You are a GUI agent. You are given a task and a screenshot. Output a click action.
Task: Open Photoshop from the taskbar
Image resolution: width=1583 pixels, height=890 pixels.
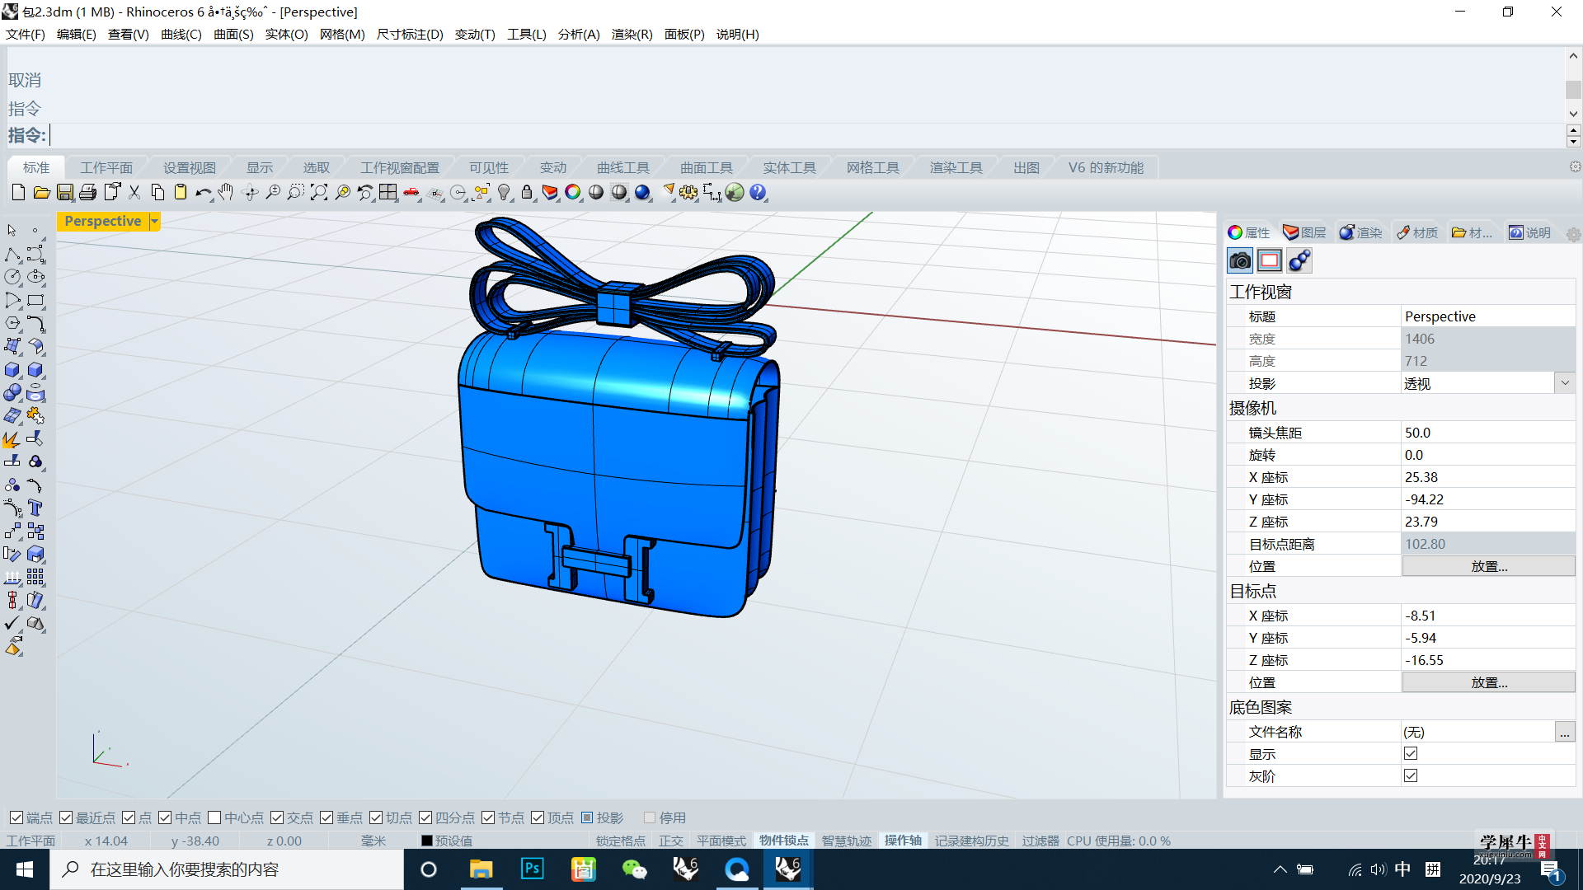(533, 869)
